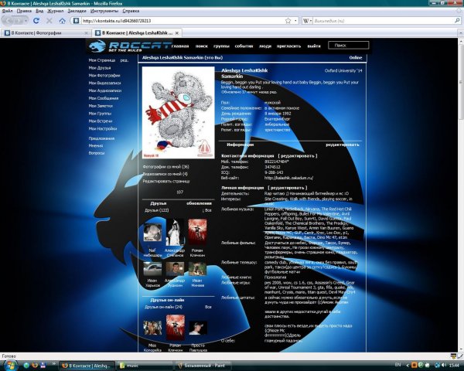Open Мои Настройки in the sidebar
464x371 pixels.
click(x=102, y=129)
